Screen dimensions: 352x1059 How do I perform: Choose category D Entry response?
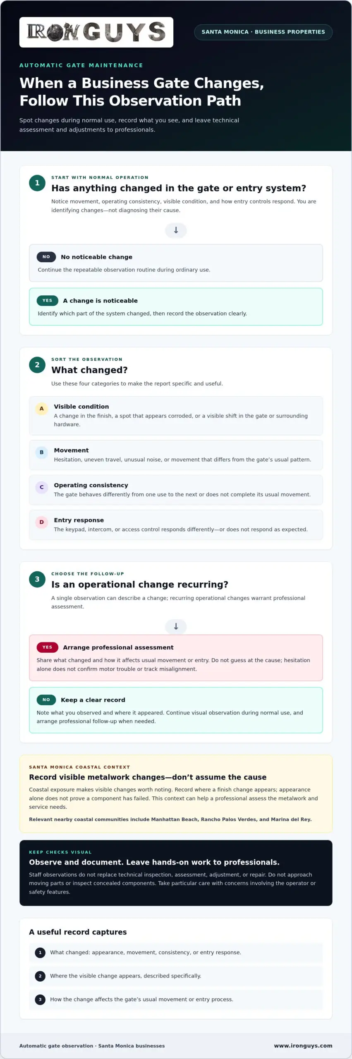click(x=176, y=525)
